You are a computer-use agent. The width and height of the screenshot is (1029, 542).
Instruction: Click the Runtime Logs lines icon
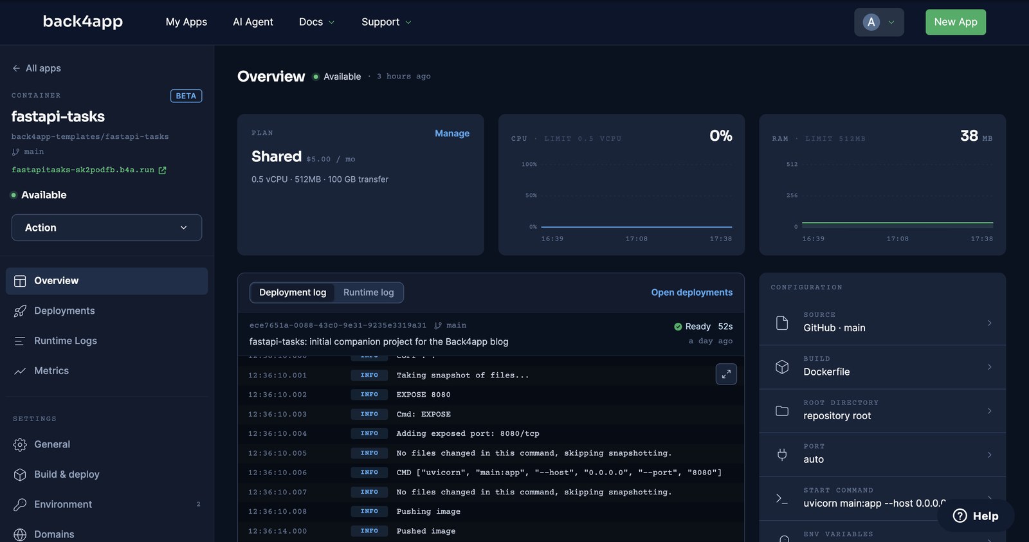(x=20, y=341)
